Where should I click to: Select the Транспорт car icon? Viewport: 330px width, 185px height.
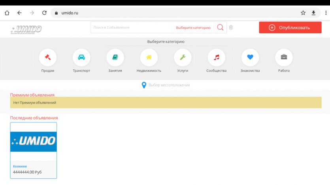coord(81,57)
